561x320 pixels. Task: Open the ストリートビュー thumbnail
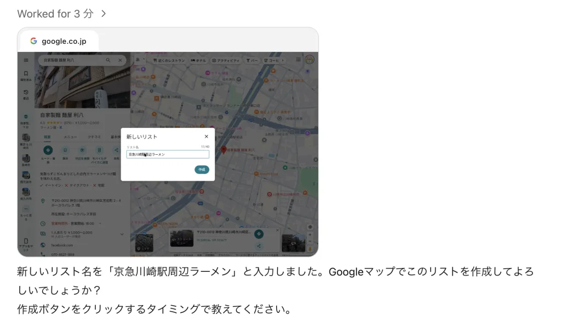click(182, 238)
